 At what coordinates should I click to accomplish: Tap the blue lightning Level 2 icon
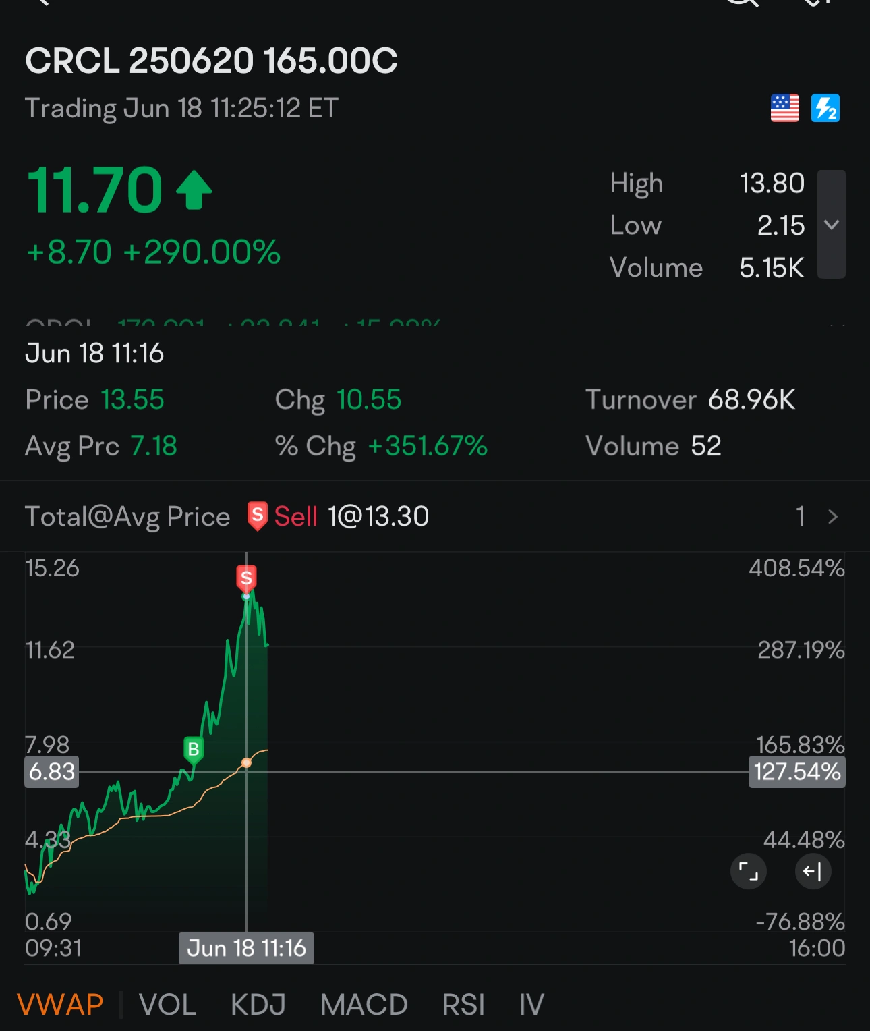click(x=825, y=108)
